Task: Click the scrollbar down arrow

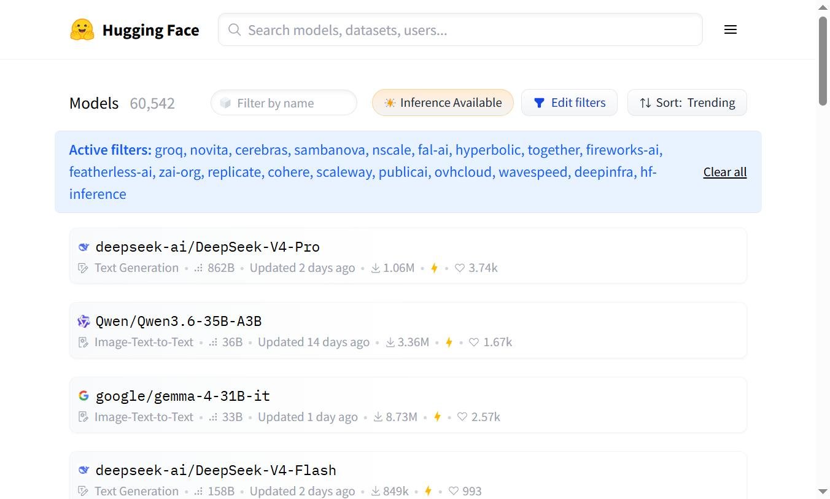Action: 823,492
